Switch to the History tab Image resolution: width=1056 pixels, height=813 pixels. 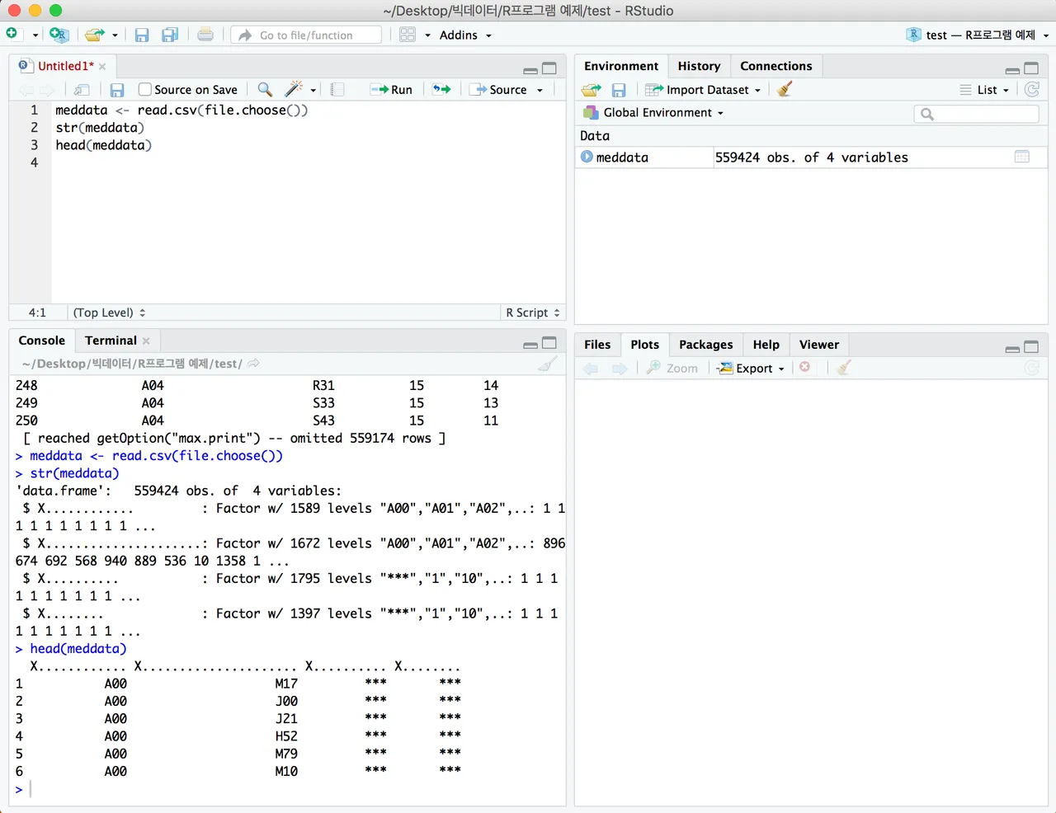click(x=699, y=66)
